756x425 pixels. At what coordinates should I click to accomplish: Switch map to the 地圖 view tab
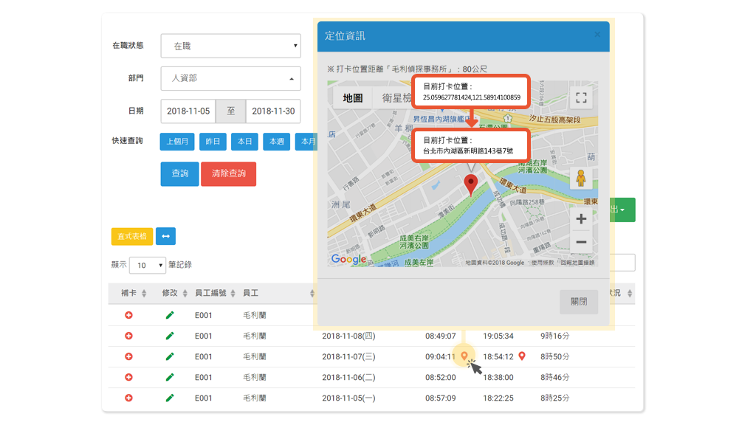pos(352,98)
